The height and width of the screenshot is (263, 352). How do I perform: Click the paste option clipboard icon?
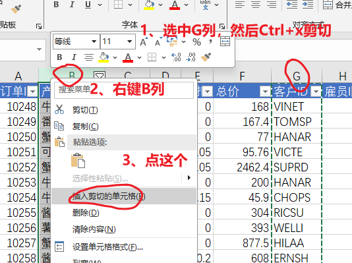(x=78, y=161)
